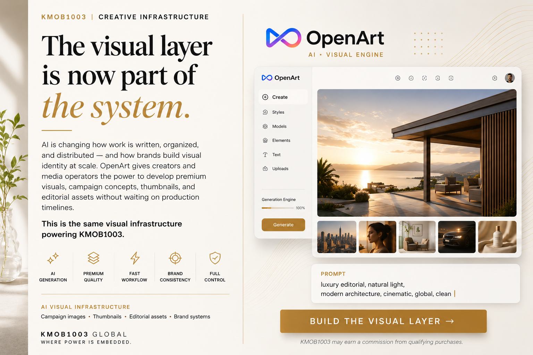Click the Generation Engine label
The height and width of the screenshot is (355, 533).
279,200
